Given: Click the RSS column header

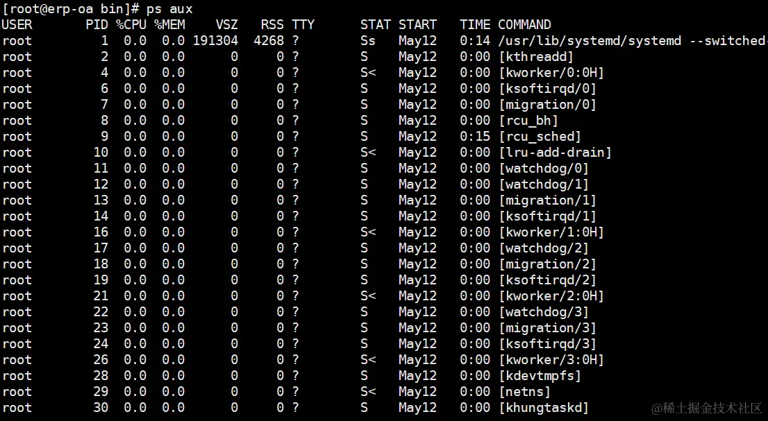Looking at the screenshot, I should click(x=273, y=24).
